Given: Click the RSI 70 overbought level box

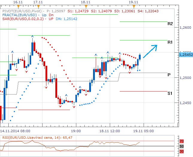Looking at the screenshot, I should click(181, 141).
